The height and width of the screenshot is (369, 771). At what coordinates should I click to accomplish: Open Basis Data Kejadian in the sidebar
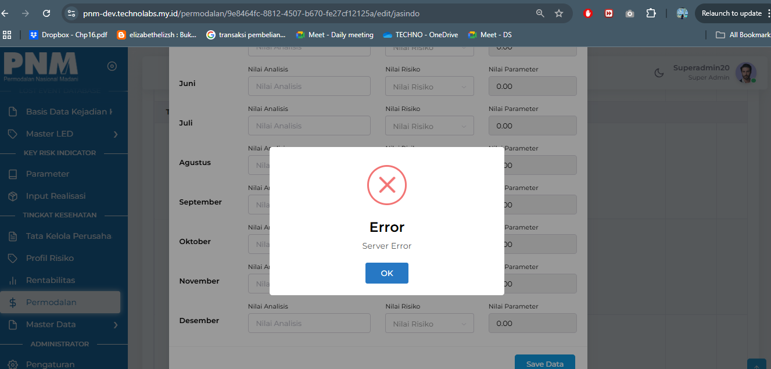[x=69, y=112]
